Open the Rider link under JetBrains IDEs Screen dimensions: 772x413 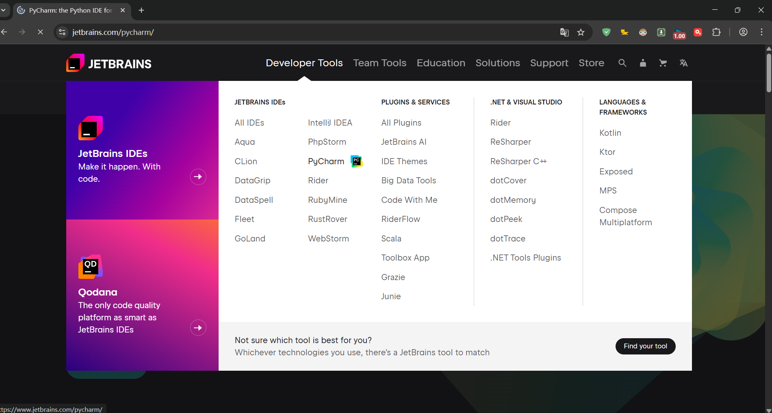coord(318,180)
